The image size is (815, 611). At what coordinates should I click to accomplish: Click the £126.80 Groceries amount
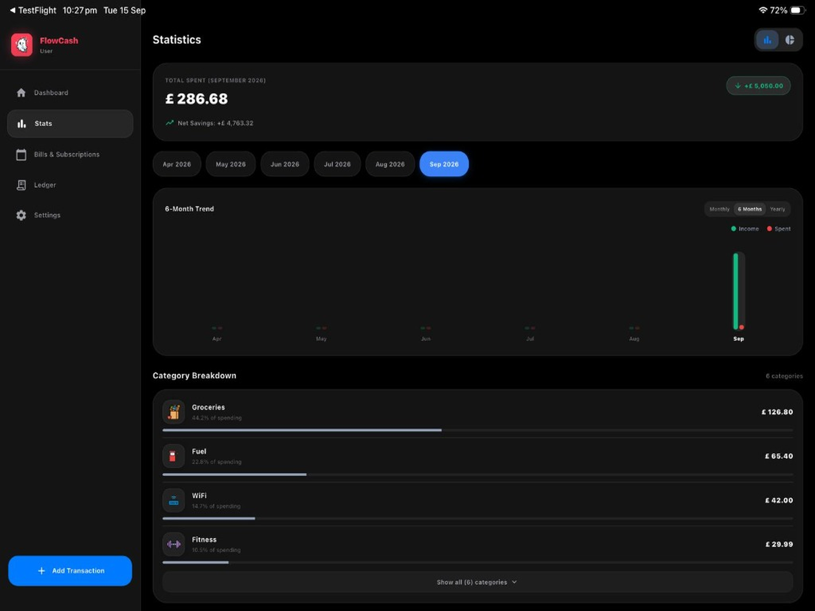777,412
